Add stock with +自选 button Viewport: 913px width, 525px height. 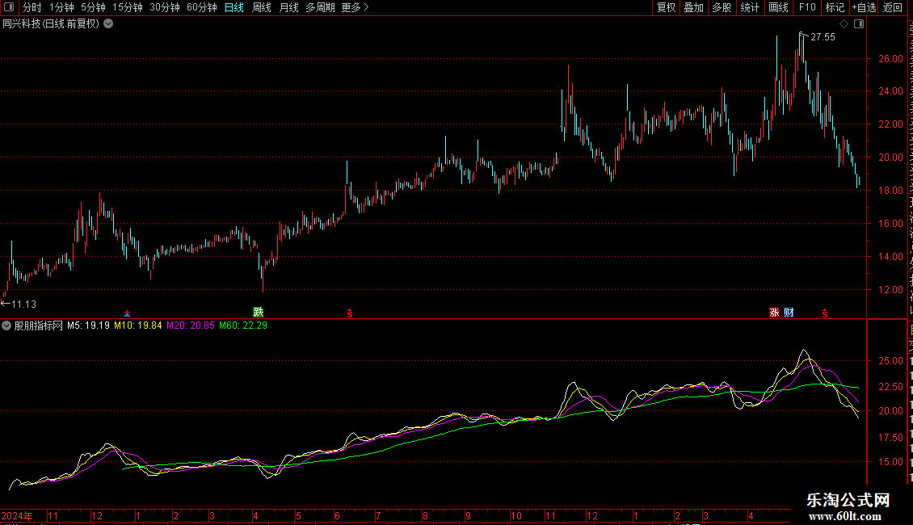864,7
